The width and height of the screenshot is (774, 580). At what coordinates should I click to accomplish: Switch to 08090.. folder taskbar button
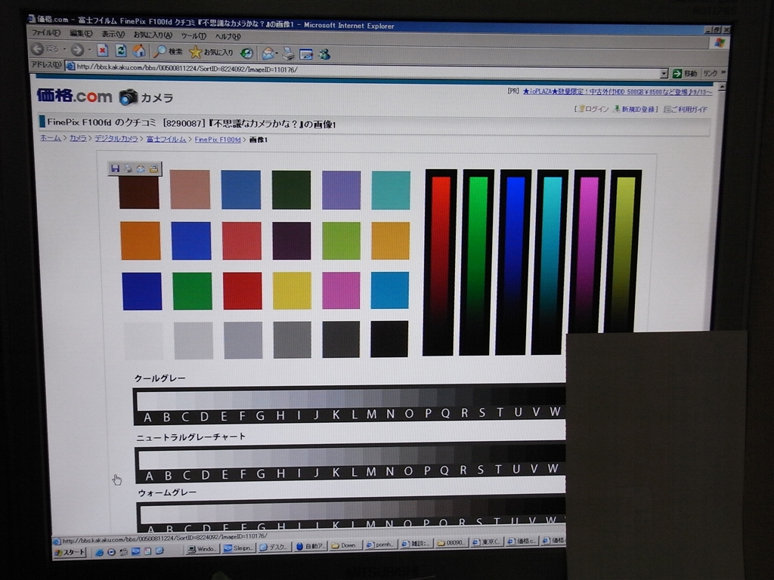pos(451,543)
